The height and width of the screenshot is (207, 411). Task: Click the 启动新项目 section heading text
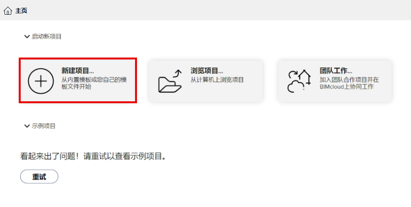pyautogui.click(x=46, y=36)
